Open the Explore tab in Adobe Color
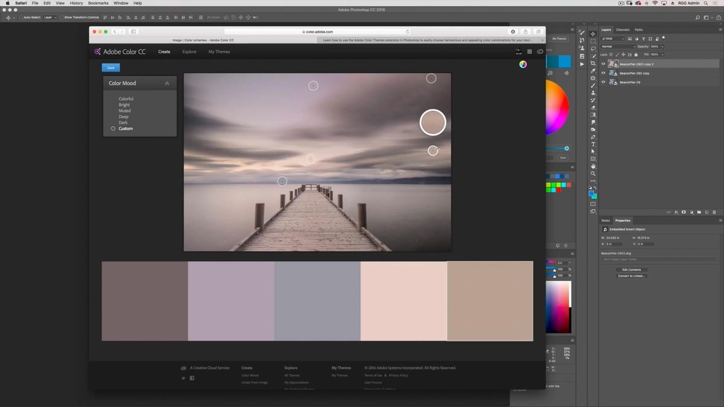724x407 pixels. (x=189, y=52)
